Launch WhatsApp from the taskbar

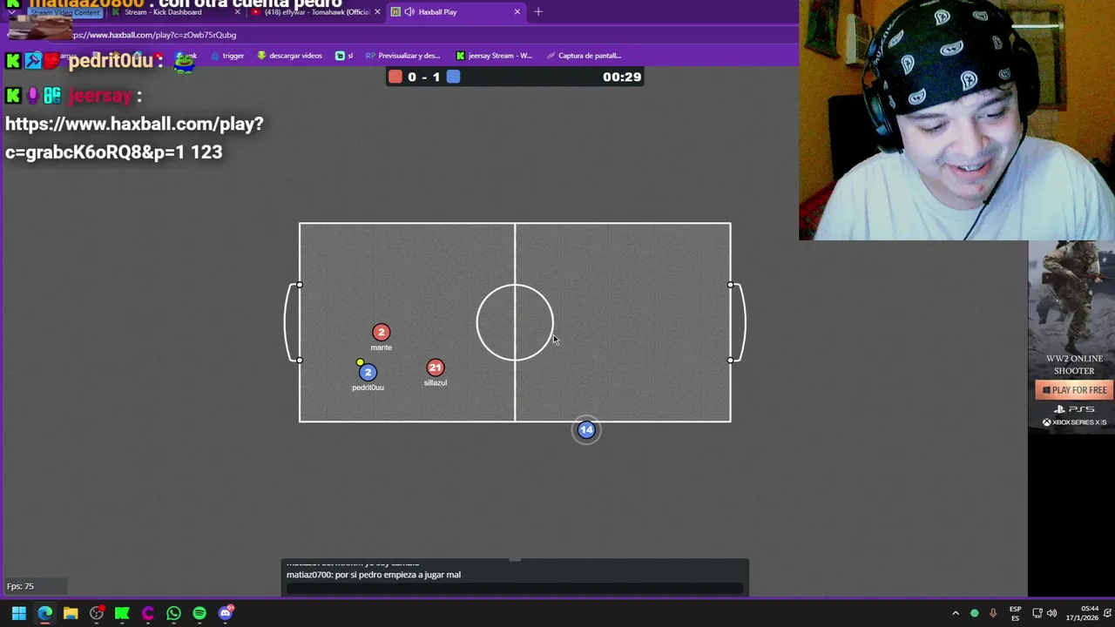point(173,613)
